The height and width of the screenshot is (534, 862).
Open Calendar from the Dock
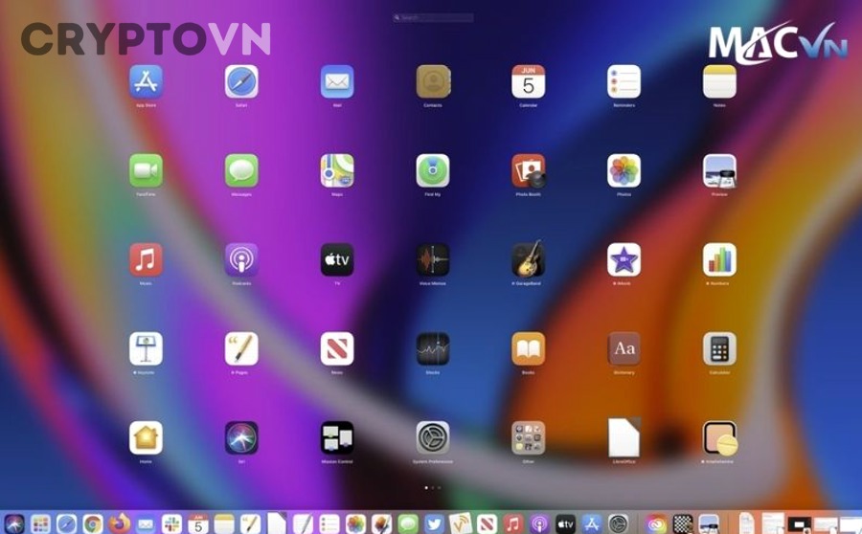click(x=198, y=524)
